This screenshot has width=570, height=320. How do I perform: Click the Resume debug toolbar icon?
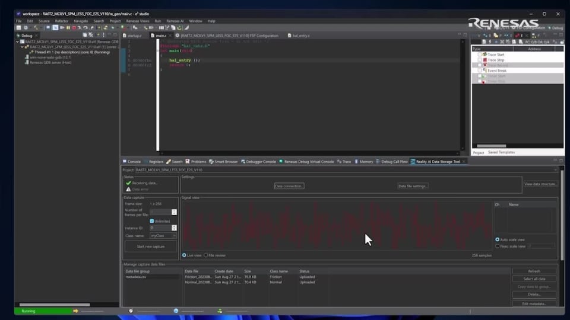(62, 28)
